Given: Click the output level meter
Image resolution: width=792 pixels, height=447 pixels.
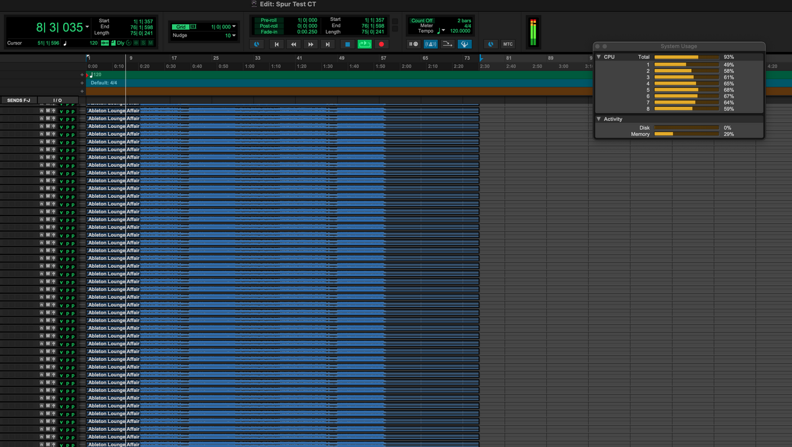Looking at the screenshot, I should [533, 32].
